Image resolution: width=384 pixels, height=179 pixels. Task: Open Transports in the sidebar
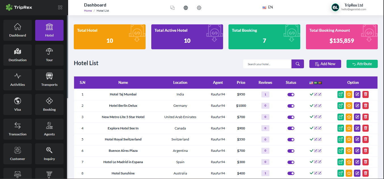pos(49,80)
